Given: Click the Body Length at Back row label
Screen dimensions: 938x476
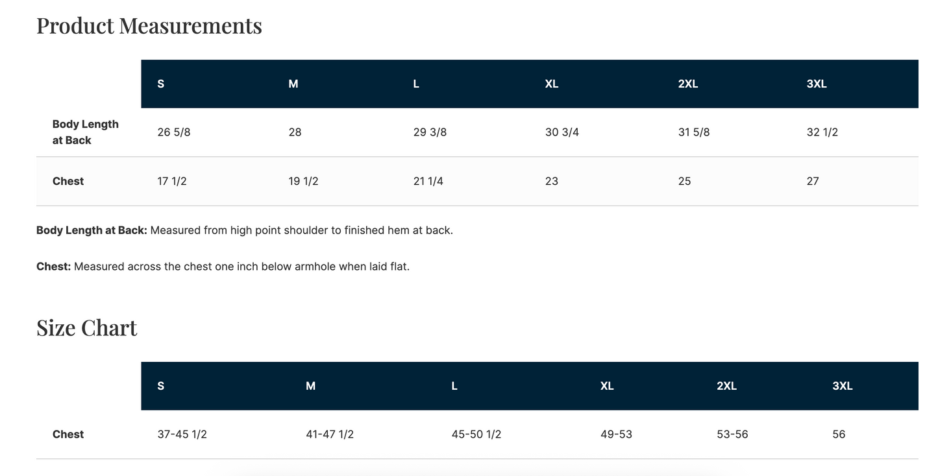Looking at the screenshot, I should 85,132.
